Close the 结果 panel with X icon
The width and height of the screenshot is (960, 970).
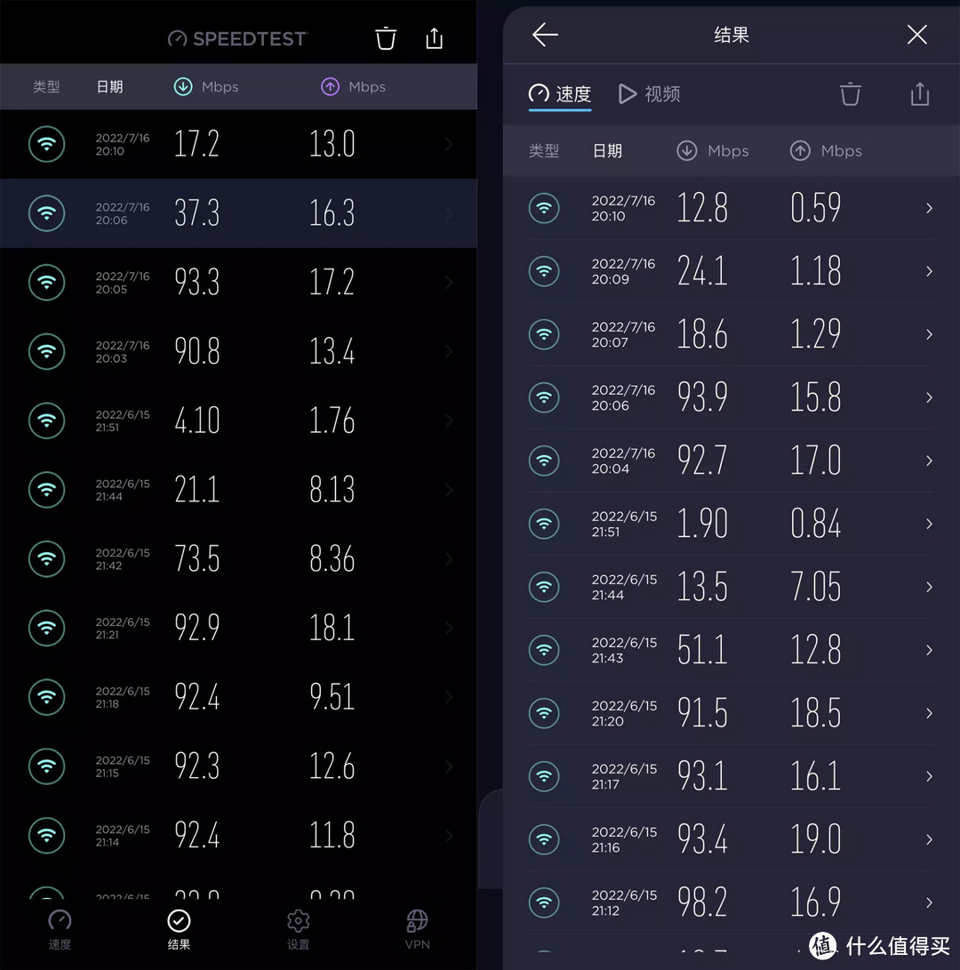[x=916, y=35]
